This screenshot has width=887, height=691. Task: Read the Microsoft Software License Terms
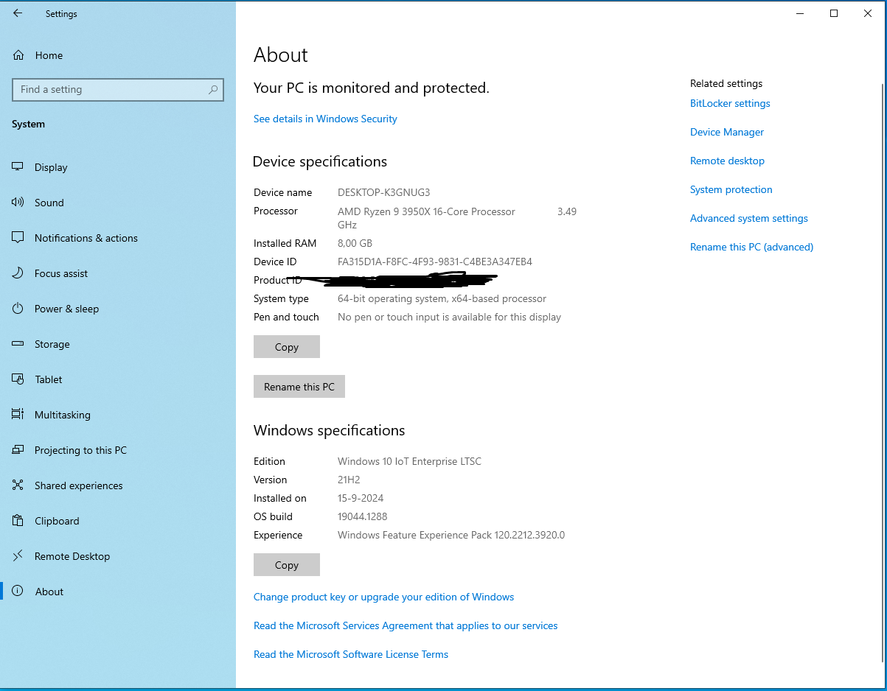(351, 654)
